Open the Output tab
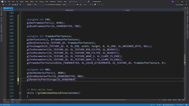Viewport: 189px width, 106px height. (x=12, y=102)
